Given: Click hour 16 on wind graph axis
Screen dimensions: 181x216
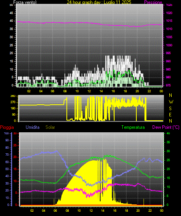Looking at the screenshot, I should click(113, 91).
